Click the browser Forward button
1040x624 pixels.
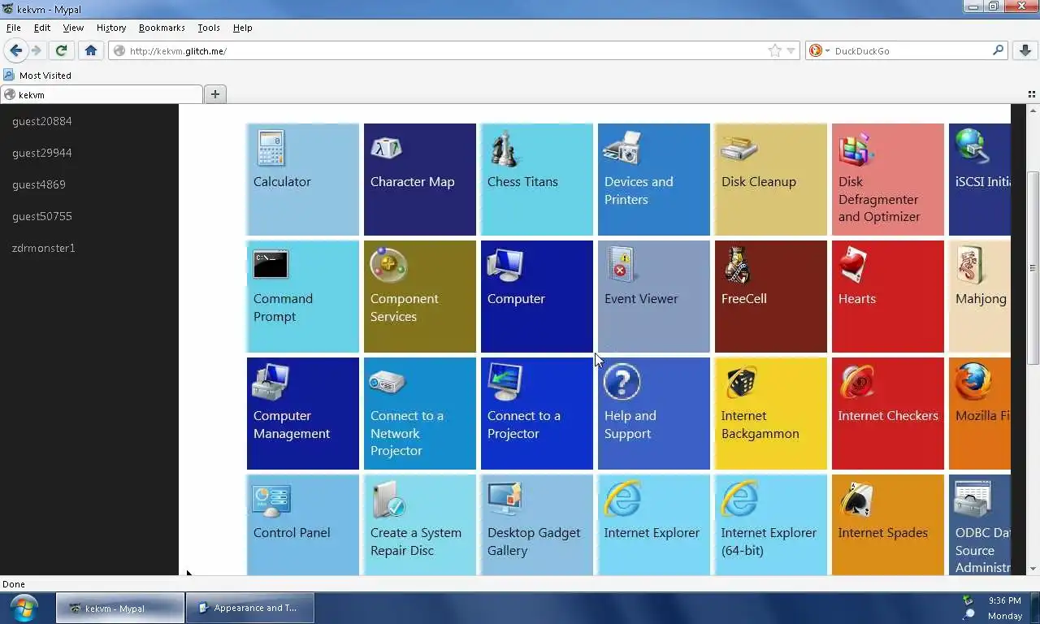coord(37,50)
